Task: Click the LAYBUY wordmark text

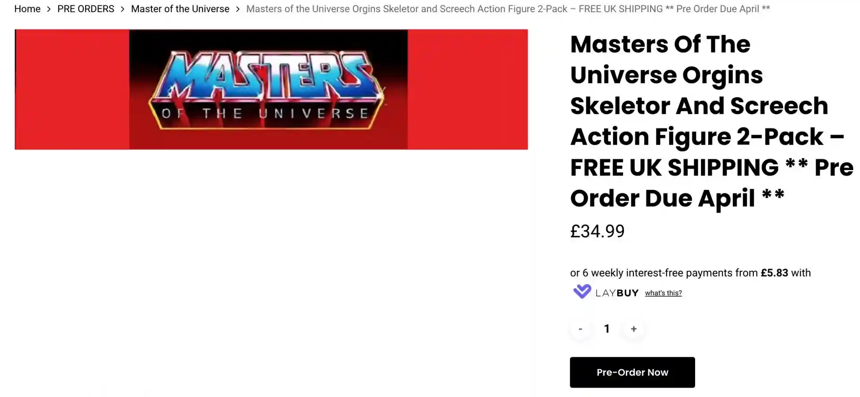Action: point(617,293)
